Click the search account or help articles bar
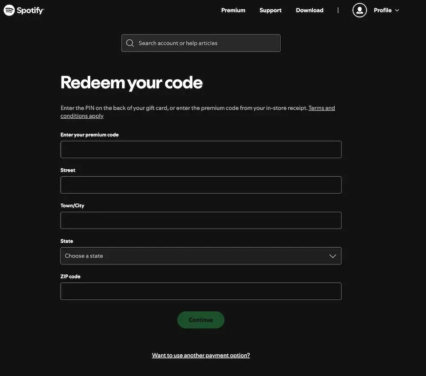The image size is (426, 376). click(201, 43)
